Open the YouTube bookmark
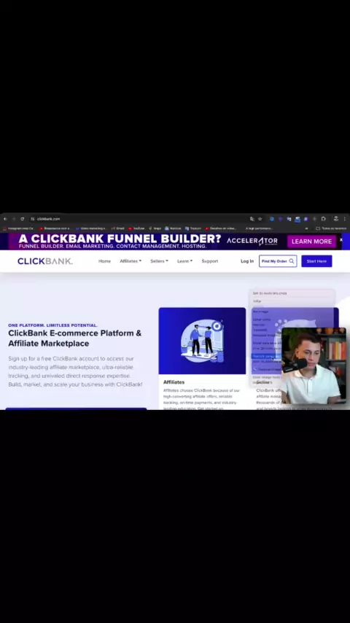 136,228
